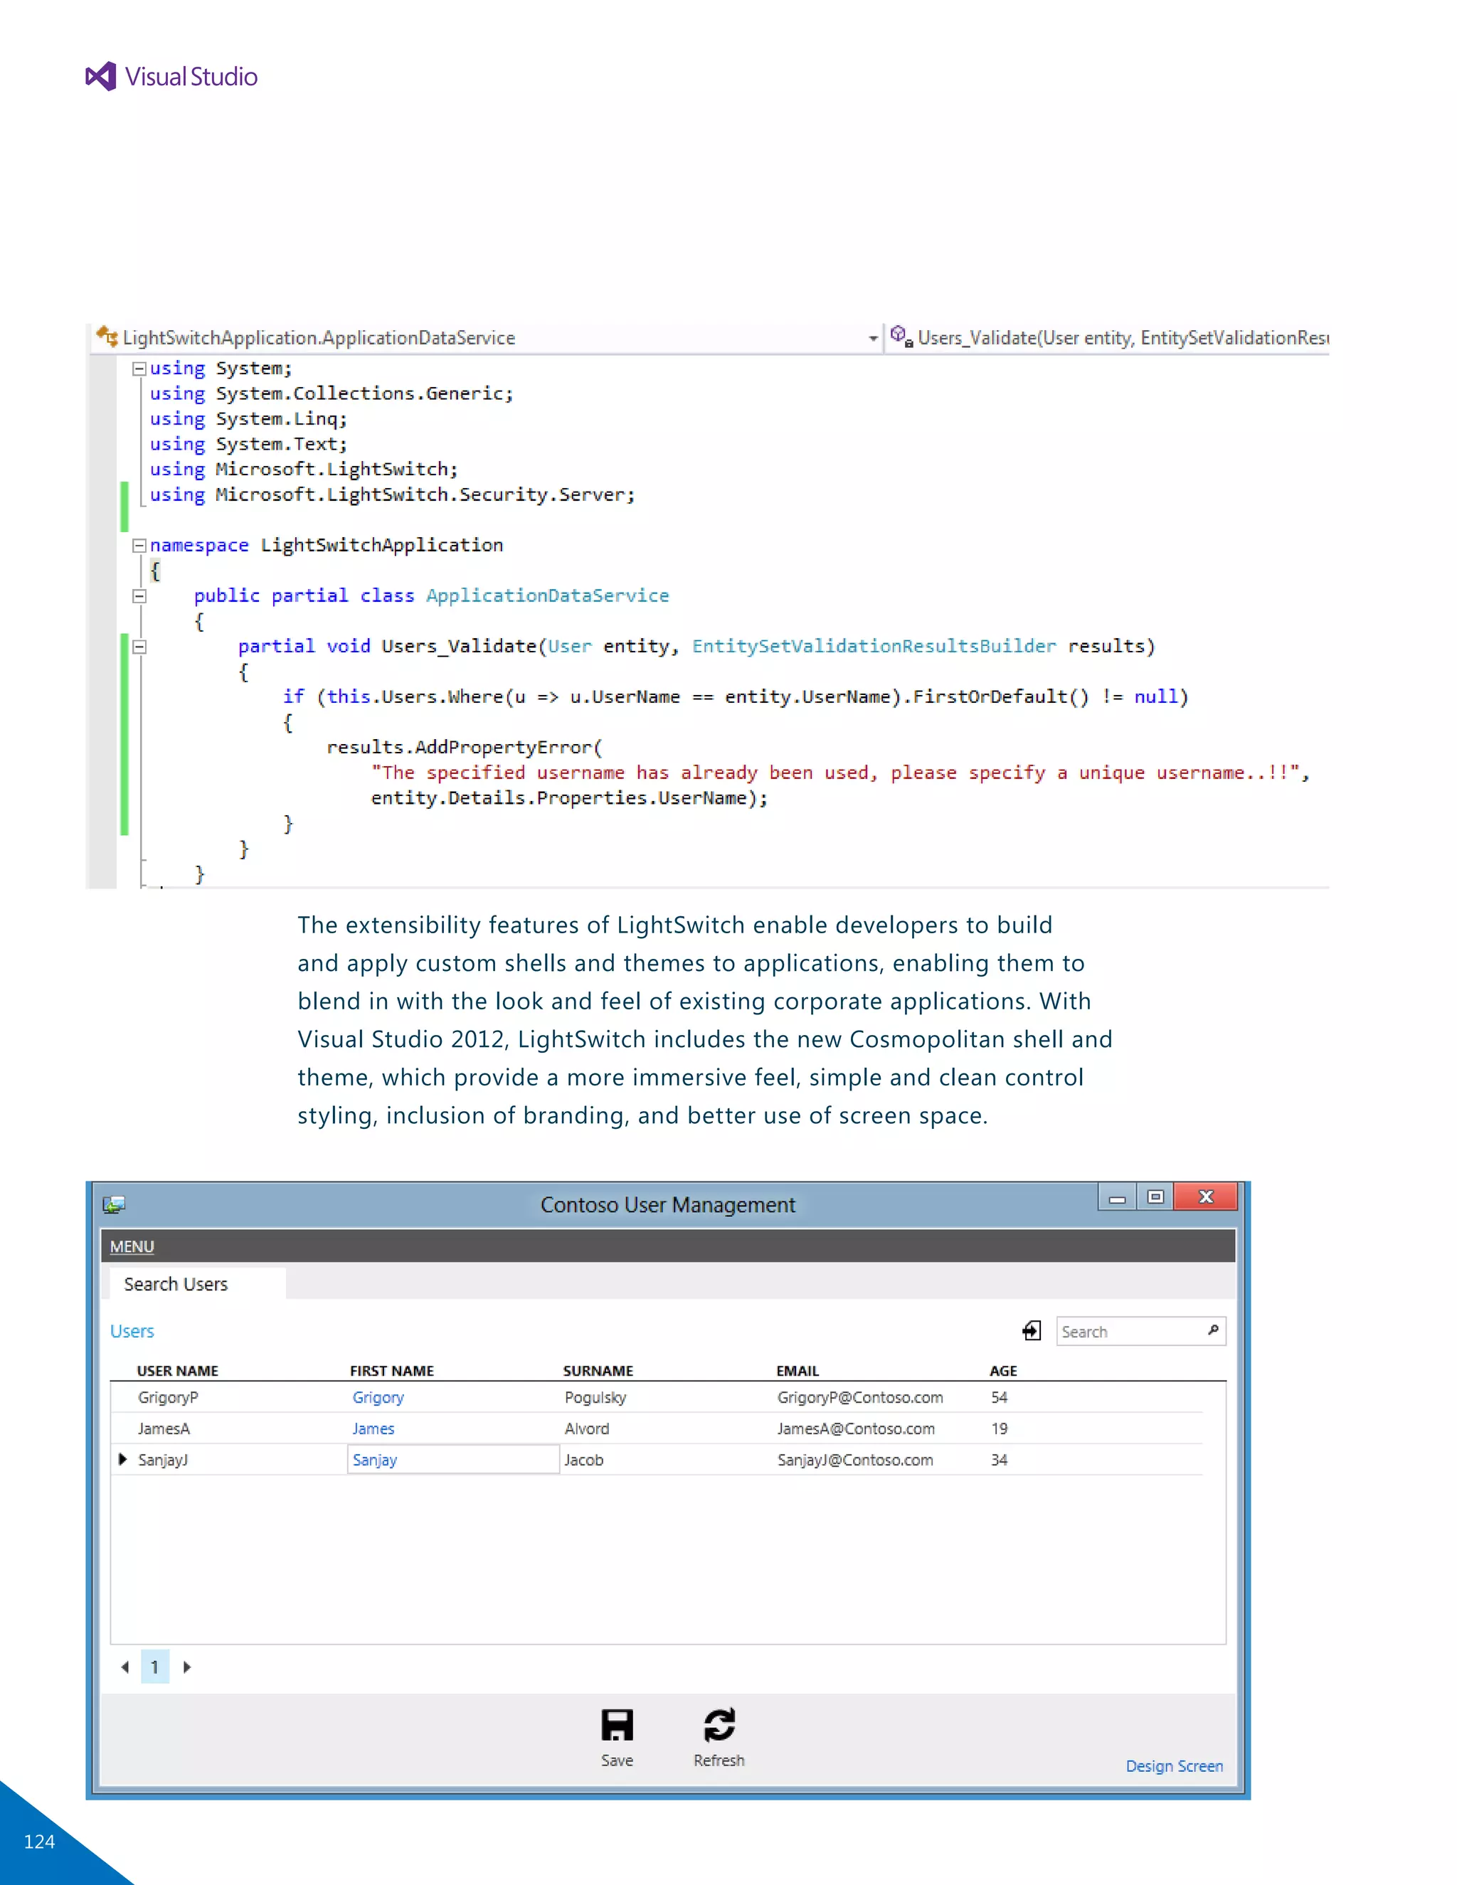Image resolution: width=1457 pixels, height=1885 pixels.
Task: Select the age value 54
Action: point(1000,1397)
